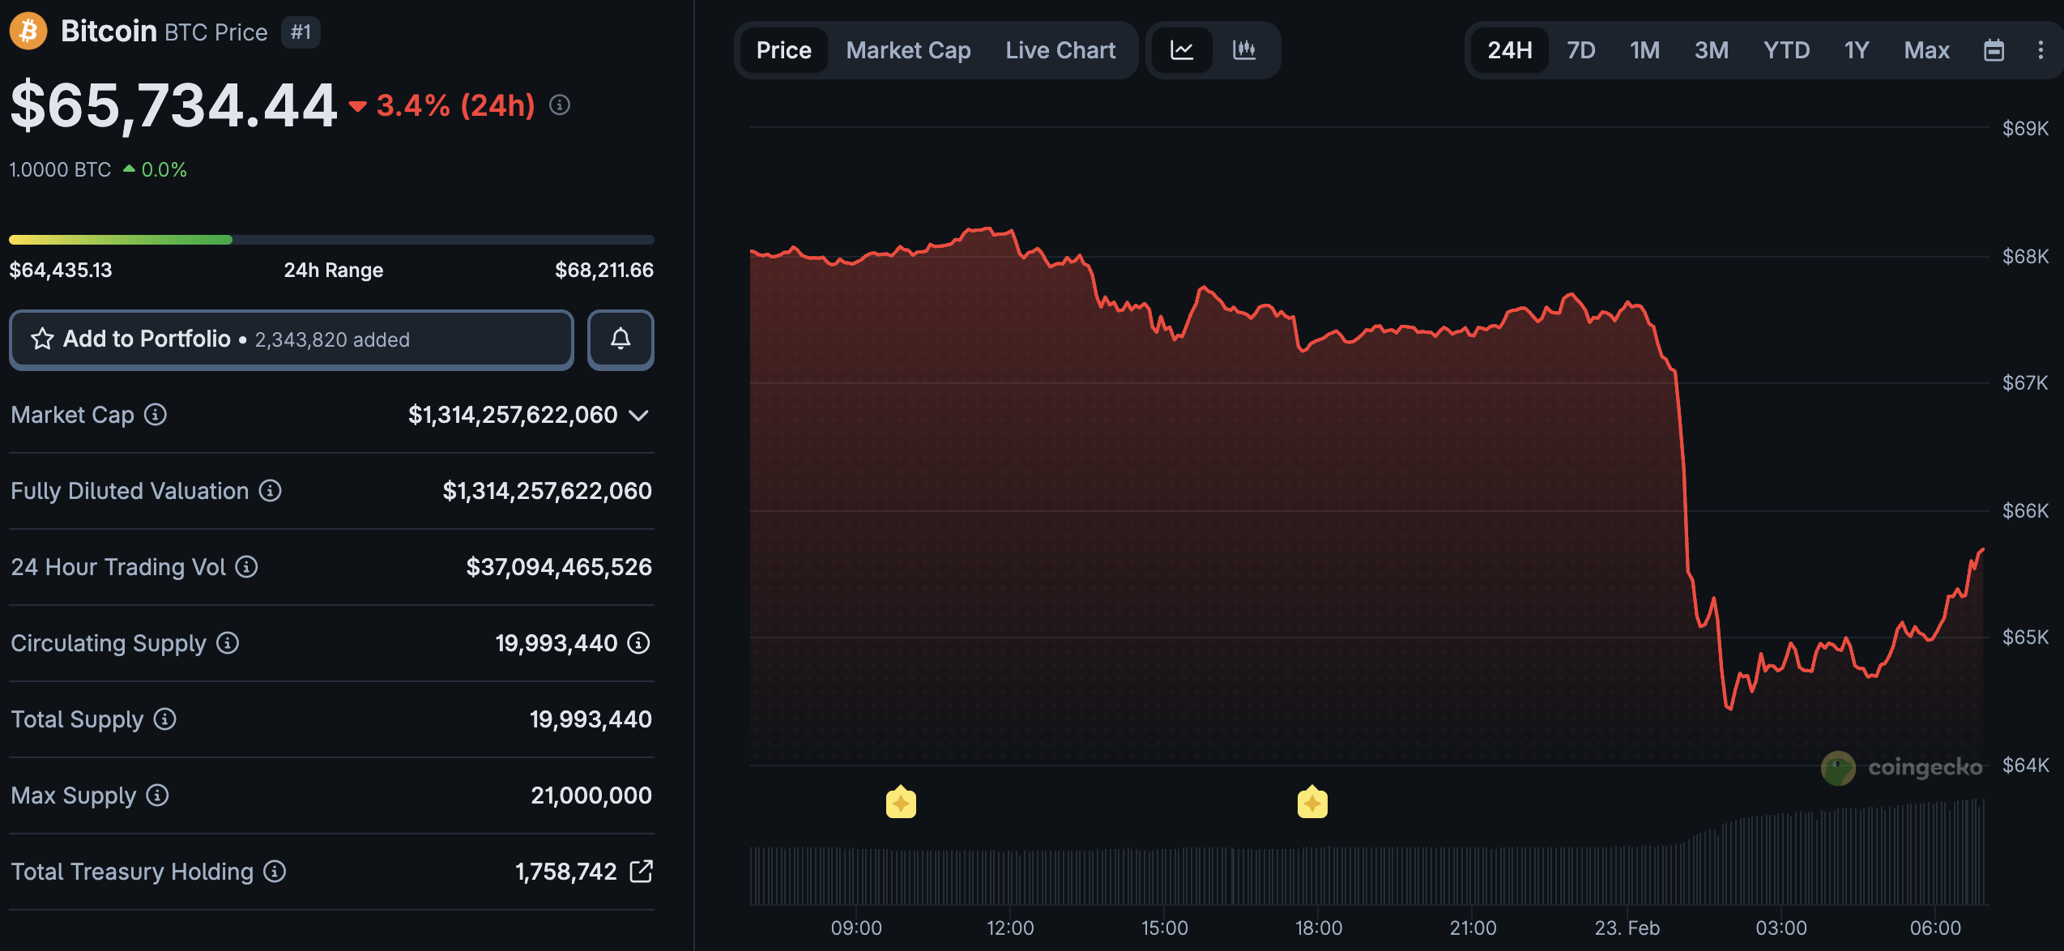Click the news marker near 09:00
The height and width of the screenshot is (951, 2064).
[901, 802]
